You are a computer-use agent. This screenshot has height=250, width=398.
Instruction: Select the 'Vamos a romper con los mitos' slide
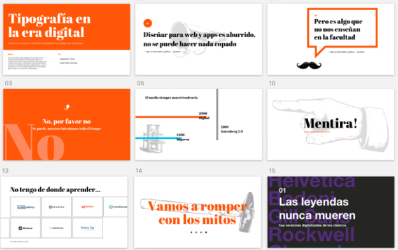pos(197,212)
